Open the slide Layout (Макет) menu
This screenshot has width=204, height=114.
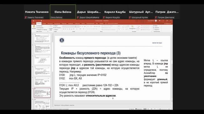56,26
